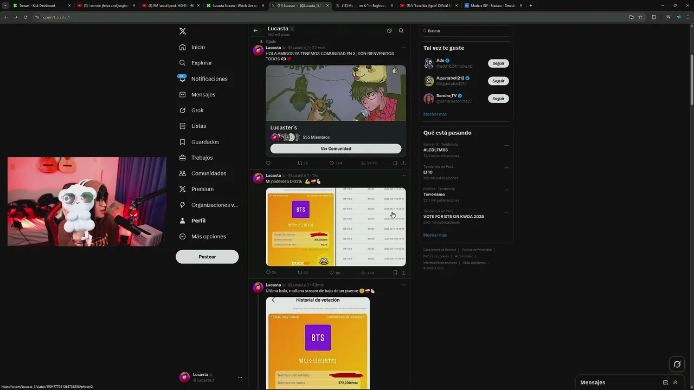694x390 pixels.
Task: Expand the Mensajes drawer with chevrons
Action: pyautogui.click(x=675, y=382)
